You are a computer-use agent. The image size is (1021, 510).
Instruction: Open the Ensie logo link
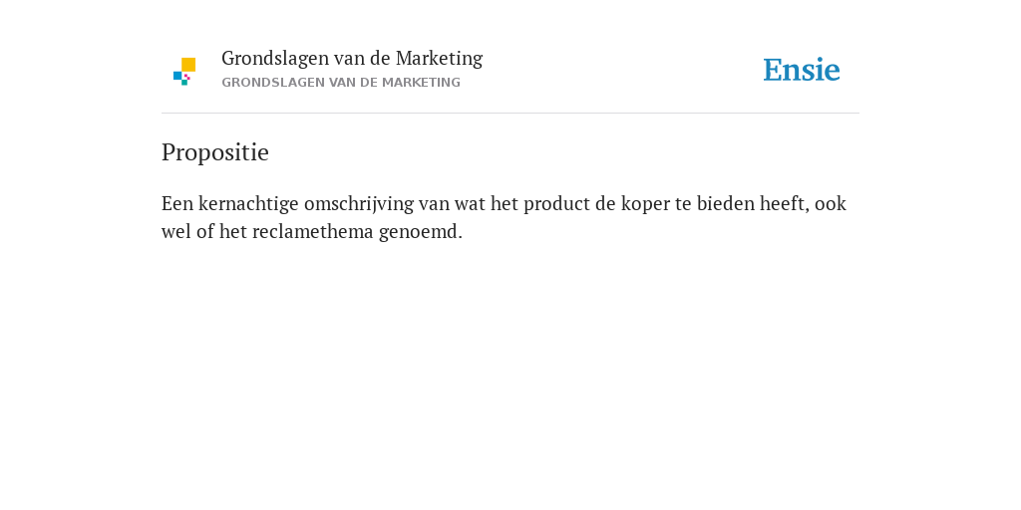[x=802, y=70]
